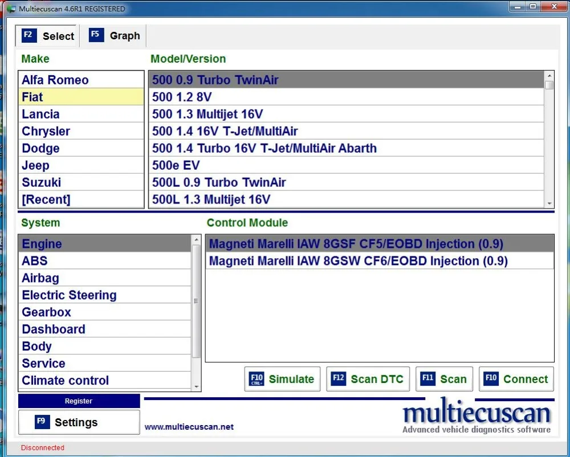Pick Dodge from the Make list

tap(81, 148)
